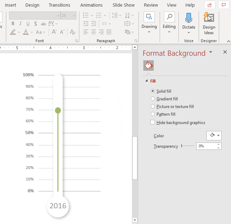Screen dimensions: 231x224
Task: Decrease list indent level
Action: (x=86, y=23)
